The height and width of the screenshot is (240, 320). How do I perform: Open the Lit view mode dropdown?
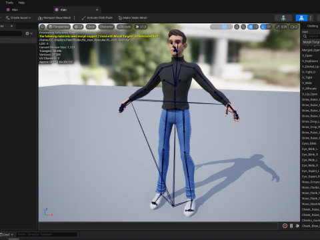coord(78,27)
